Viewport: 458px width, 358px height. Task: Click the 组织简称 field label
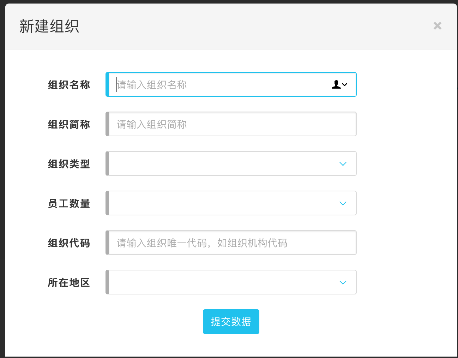pos(69,124)
